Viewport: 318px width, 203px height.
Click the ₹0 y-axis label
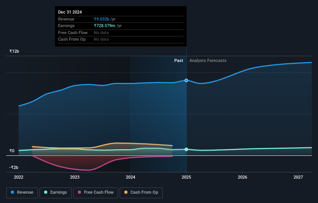12,151
